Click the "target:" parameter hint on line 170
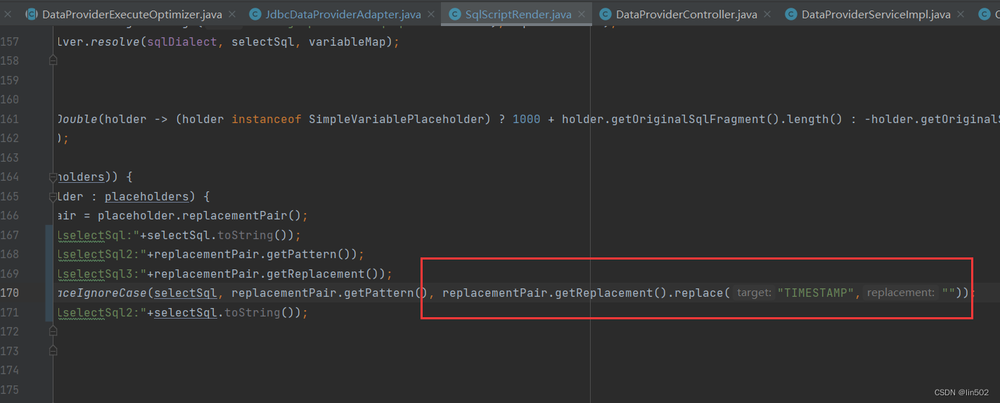Image resolution: width=1000 pixels, height=403 pixels. pyautogui.click(x=754, y=293)
